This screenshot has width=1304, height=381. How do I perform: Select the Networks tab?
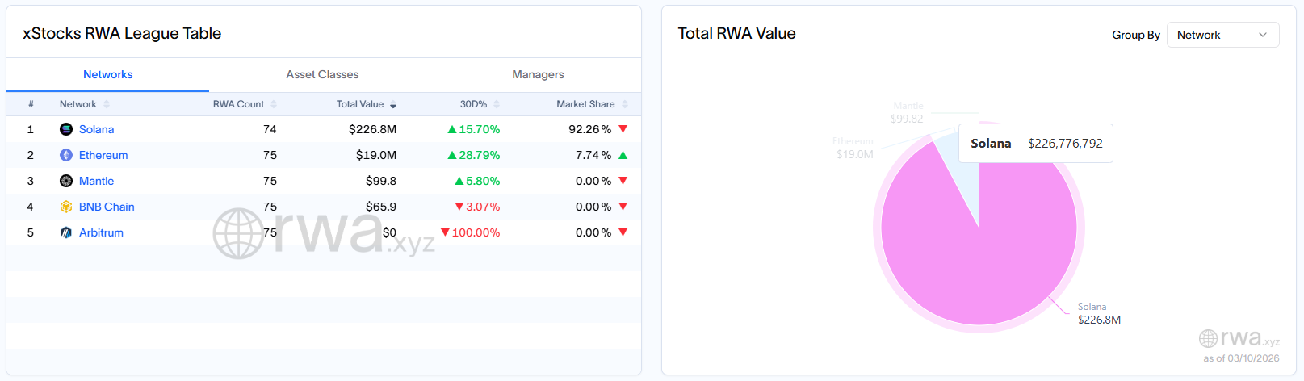[107, 74]
